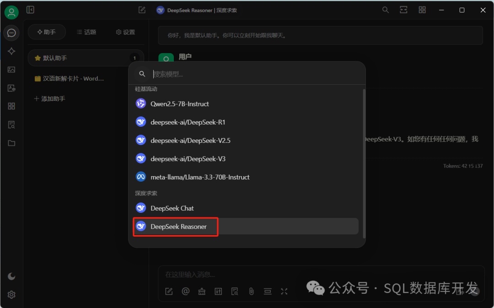
Task: Click the search magnifier in model popup
Action: 142,74
